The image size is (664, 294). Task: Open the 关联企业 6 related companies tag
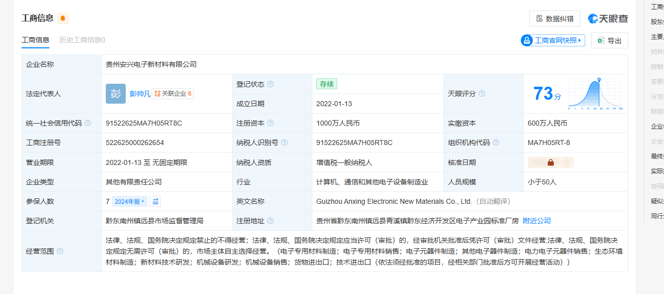click(x=173, y=94)
